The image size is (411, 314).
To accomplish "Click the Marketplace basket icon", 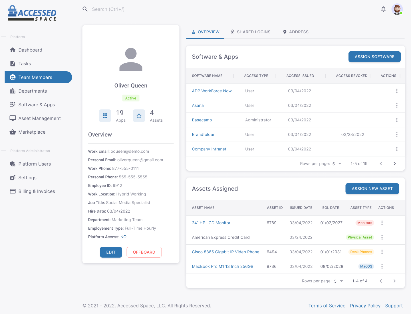I will pos(13,132).
